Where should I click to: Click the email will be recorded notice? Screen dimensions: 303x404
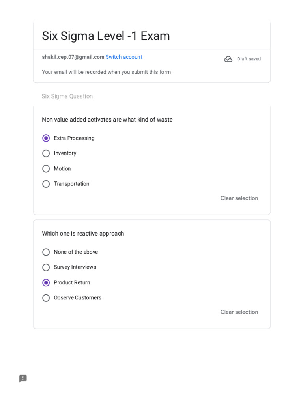tap(107, 72)
